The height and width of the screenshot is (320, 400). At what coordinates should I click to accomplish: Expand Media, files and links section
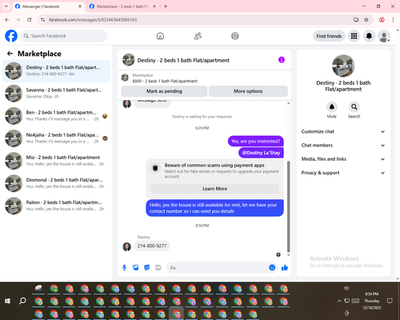point(343,159)
